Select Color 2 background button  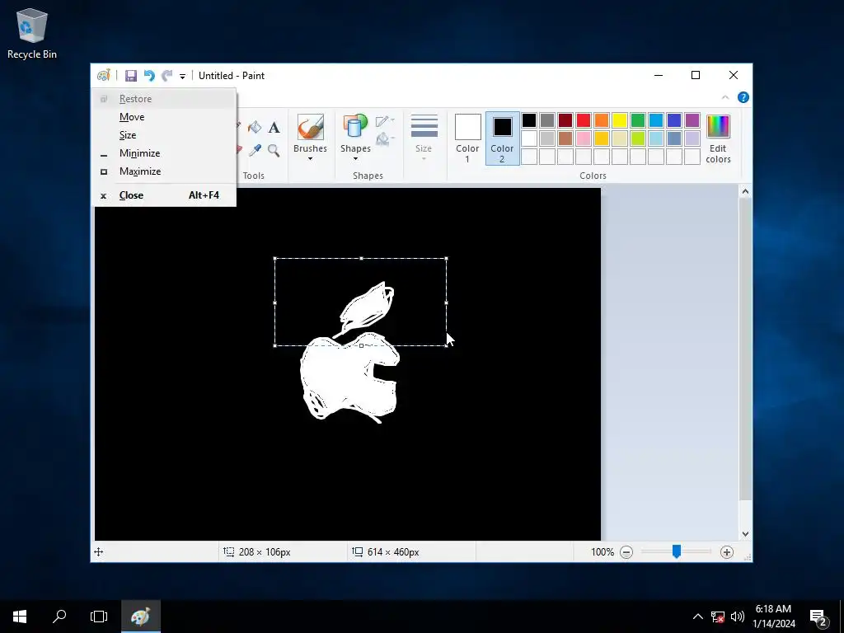coord(502,138)
